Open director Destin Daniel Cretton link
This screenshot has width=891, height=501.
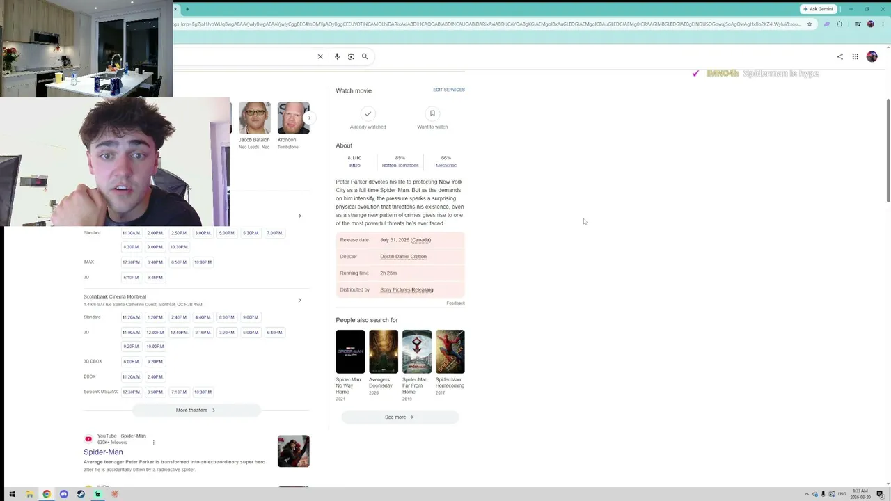[x=403, y=257]
